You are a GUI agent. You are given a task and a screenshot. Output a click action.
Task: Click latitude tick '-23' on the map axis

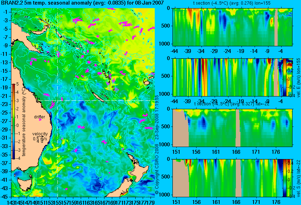coord(4,104)
